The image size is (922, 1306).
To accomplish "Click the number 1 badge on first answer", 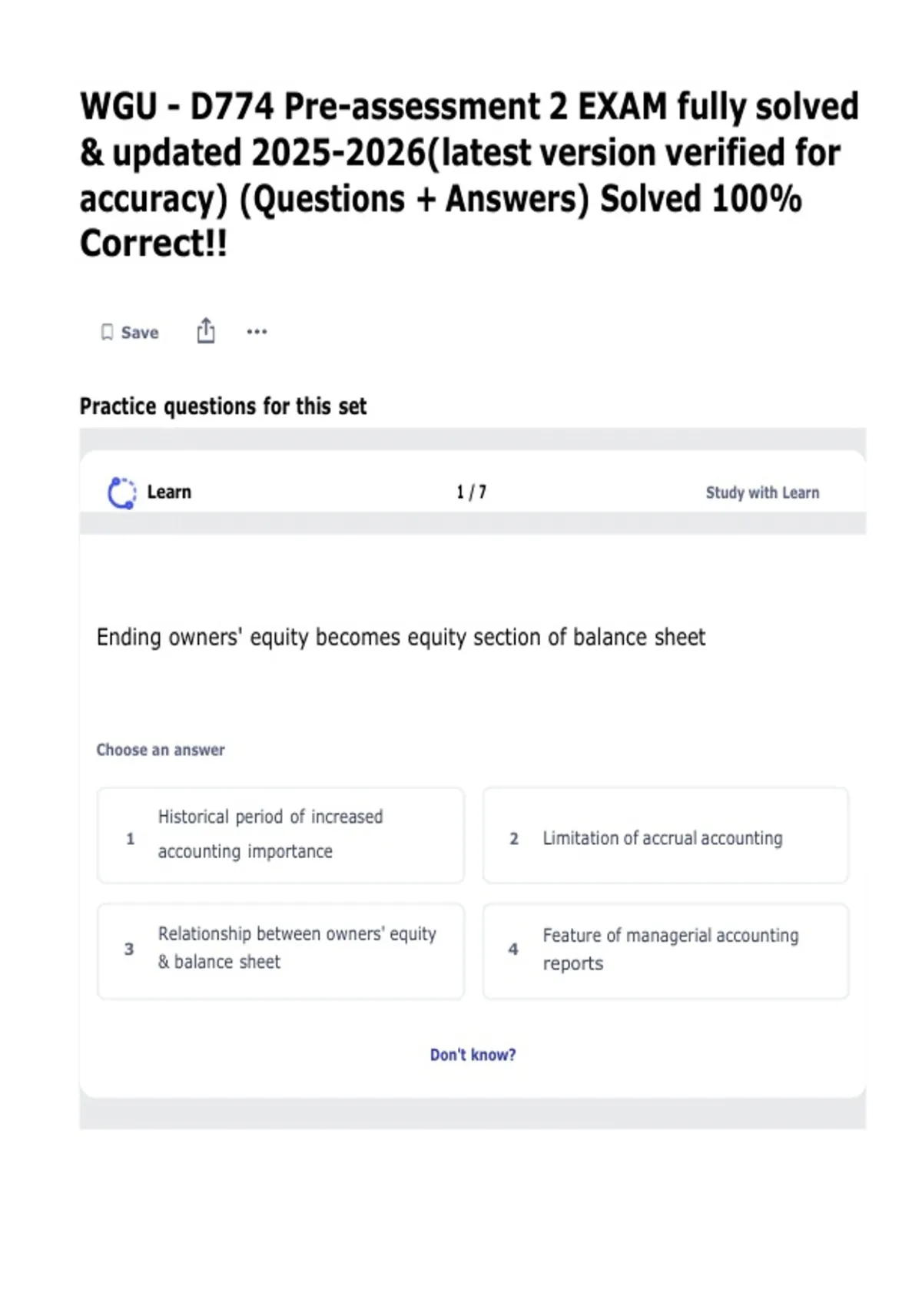I will tap(130, 838).
